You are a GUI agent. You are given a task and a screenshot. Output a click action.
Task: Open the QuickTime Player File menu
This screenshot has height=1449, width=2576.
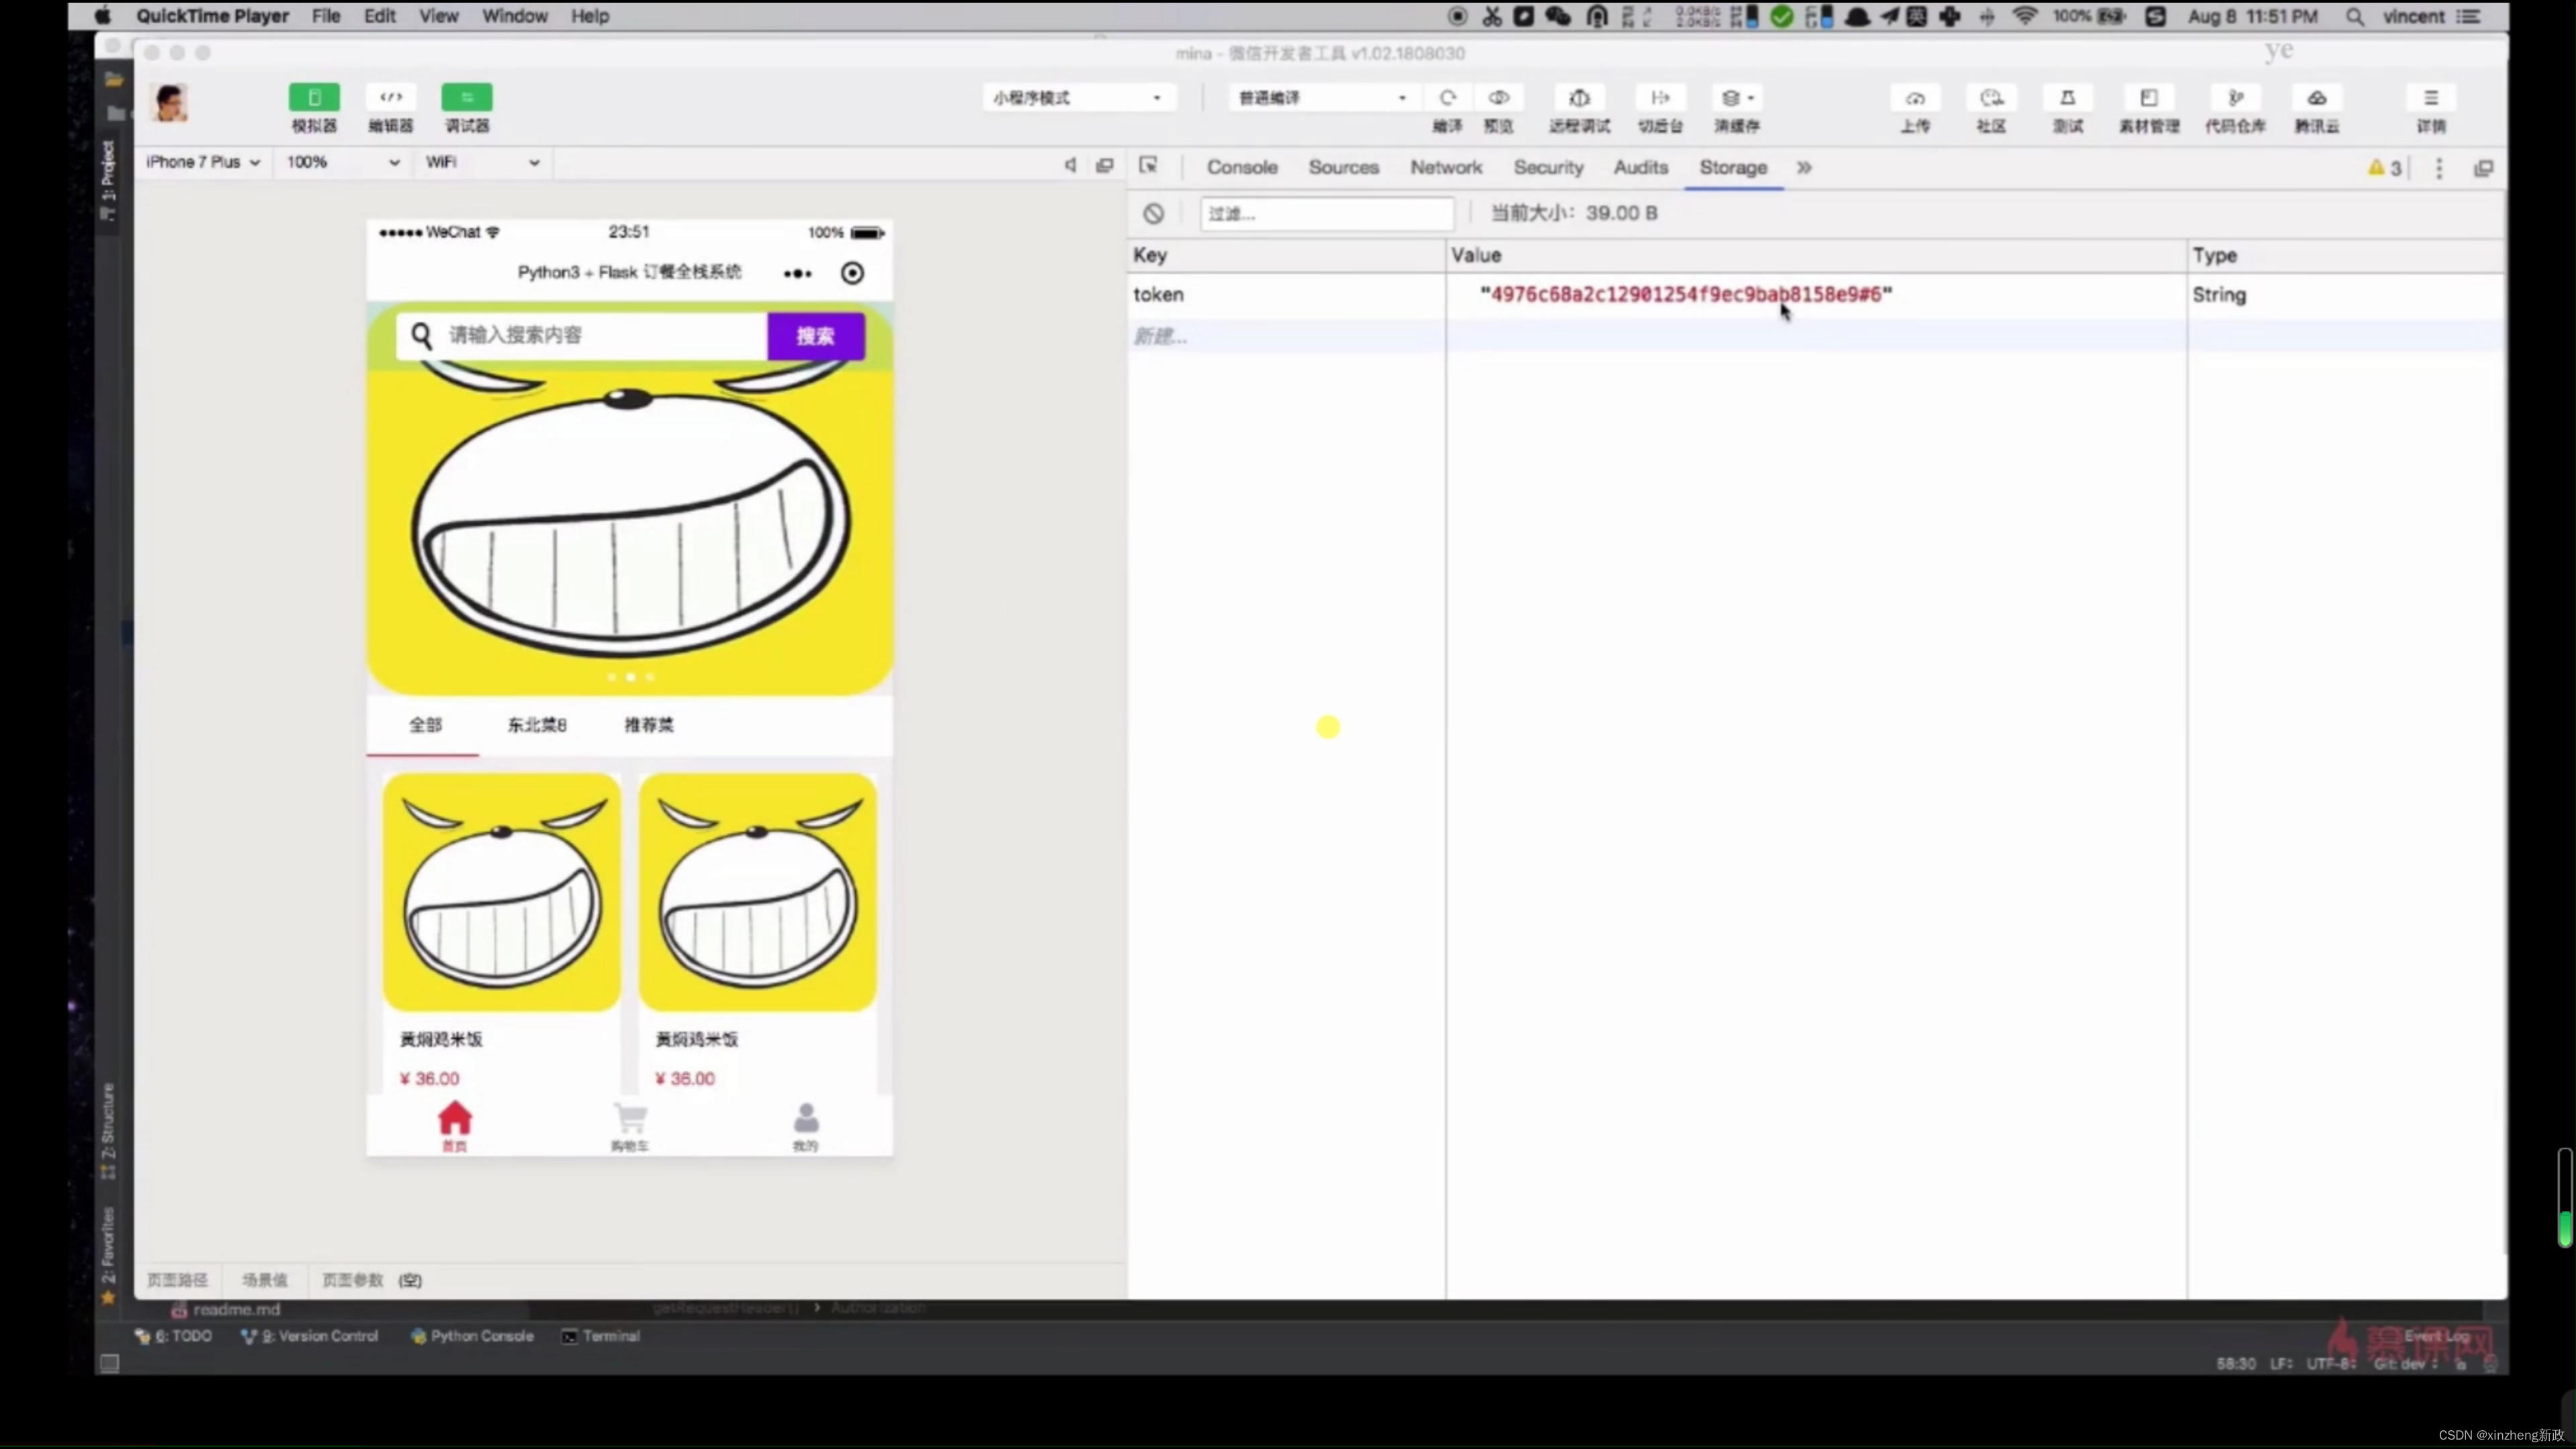click(326, 16)
